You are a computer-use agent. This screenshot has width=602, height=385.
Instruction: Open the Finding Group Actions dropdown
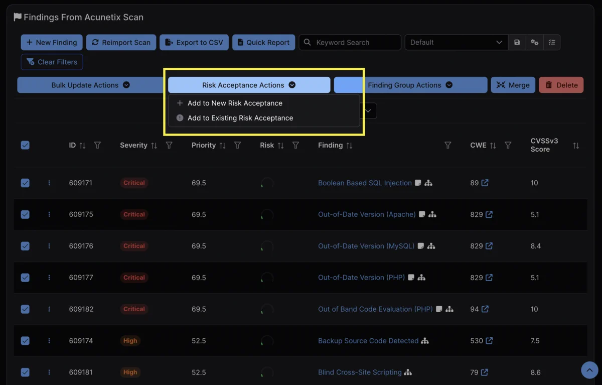point(410,85)
